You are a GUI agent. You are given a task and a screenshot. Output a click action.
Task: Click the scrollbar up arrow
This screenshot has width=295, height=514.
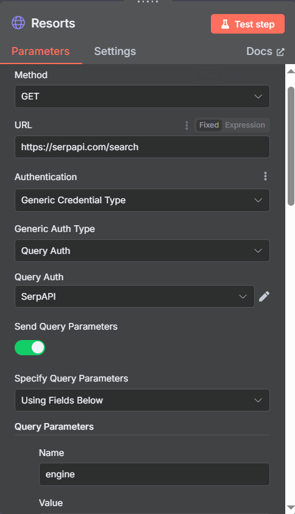(x=290, y=71)
